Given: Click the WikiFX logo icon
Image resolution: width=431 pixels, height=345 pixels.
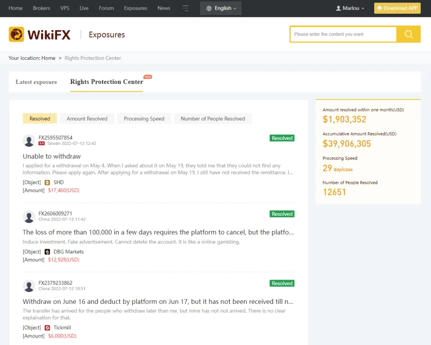Looking at the screenshot, I should click(x=16, y=34).
